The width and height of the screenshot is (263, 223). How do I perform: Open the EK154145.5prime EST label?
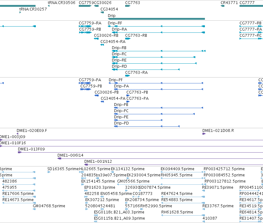[x=98, y=181]
